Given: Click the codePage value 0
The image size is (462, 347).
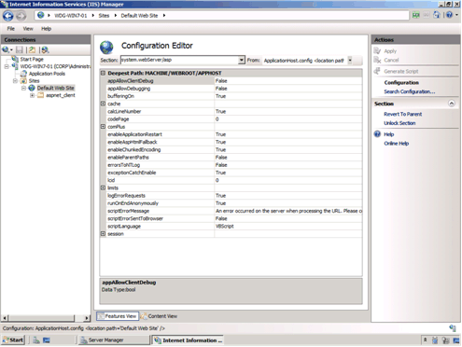Looking at the screenshot, I should pyautogui.click(x=217, y=119).
